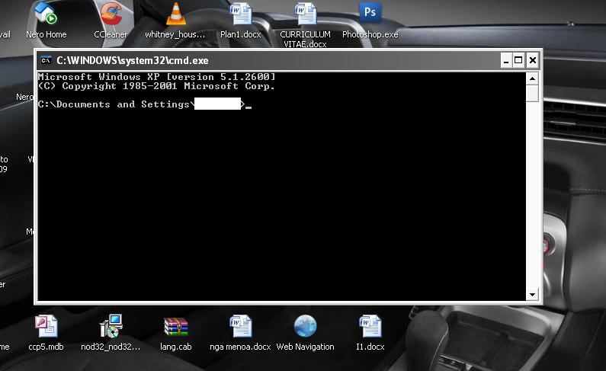Launch the Web Navigation shortcut

click(x=305, y=327)
